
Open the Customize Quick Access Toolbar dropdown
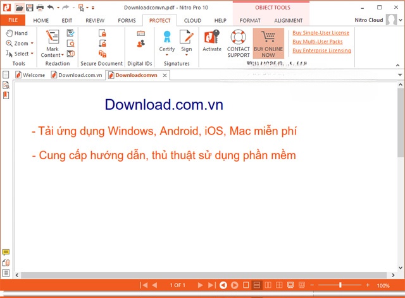point(93,8)
